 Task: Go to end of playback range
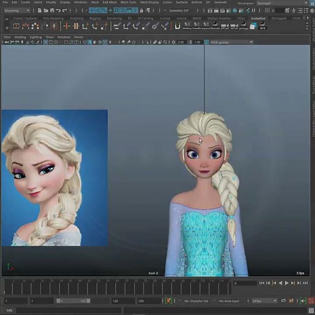[x=305, y=283]
